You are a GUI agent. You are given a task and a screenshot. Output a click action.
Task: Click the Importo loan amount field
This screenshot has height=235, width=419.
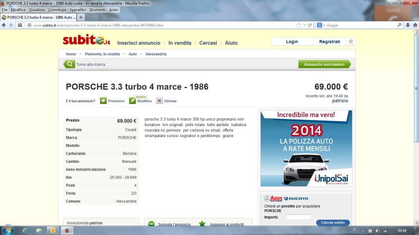[x=298, y=217]
